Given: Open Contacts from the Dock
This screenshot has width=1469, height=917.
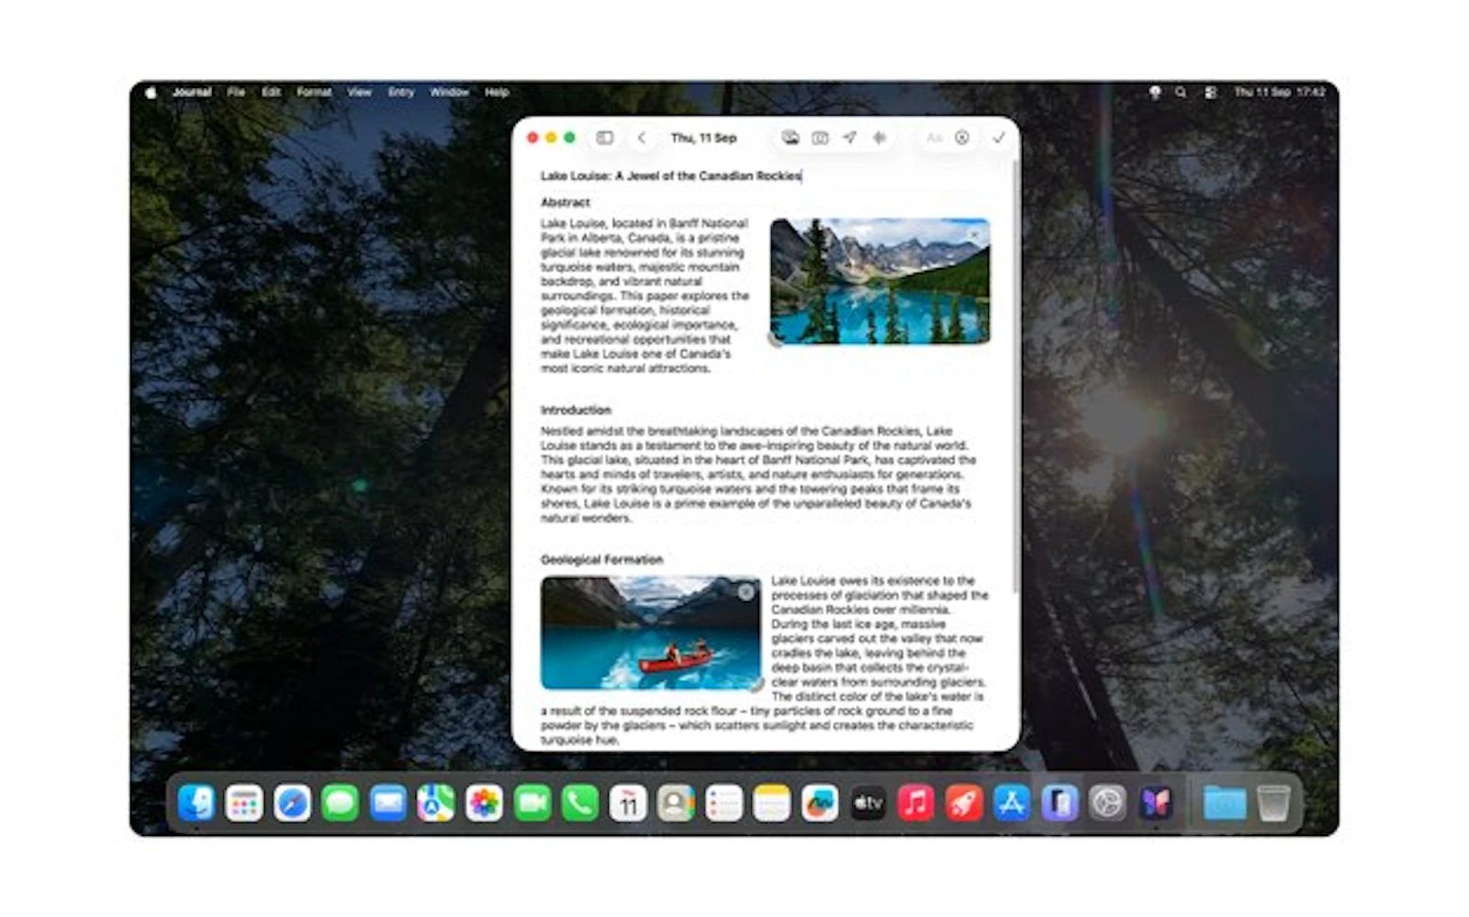Looking at the screenshot, I should coord(676,803).
